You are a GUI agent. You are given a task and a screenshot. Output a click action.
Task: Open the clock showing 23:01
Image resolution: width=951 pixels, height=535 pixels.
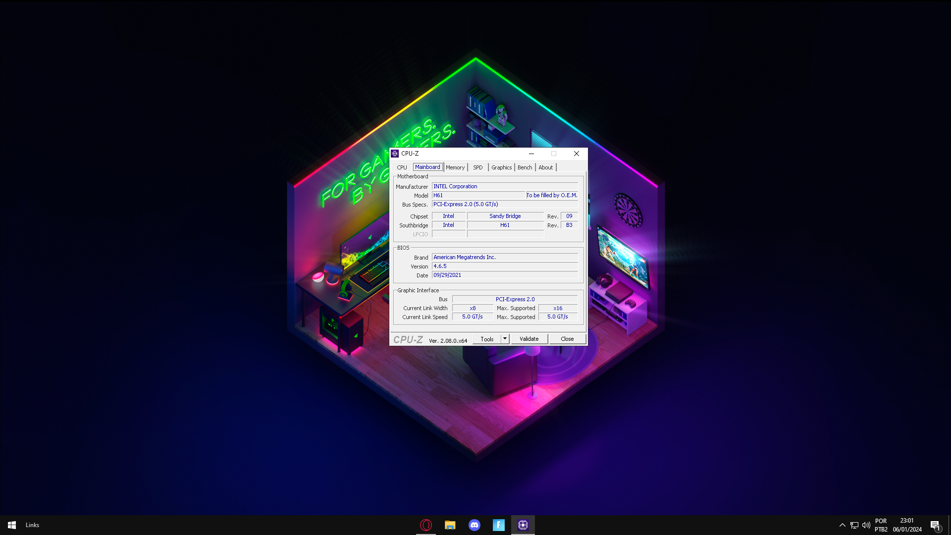(907, 525)
